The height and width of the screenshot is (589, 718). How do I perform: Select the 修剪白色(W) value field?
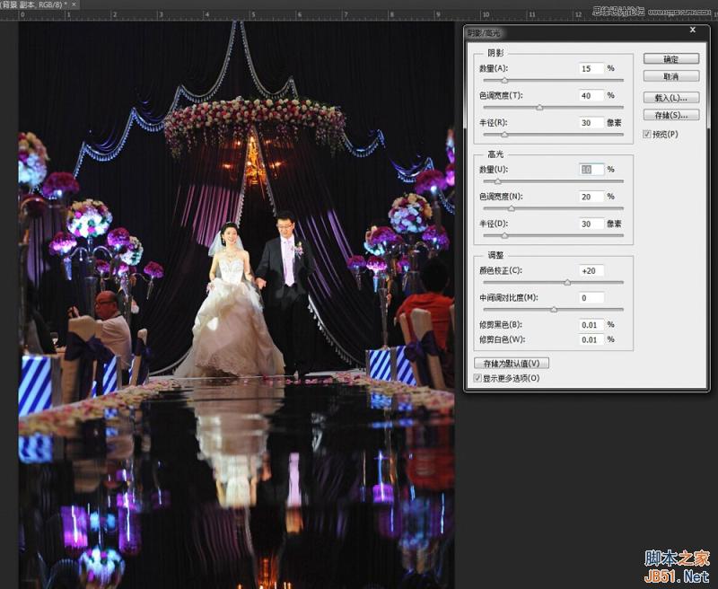tap(593, 338)
